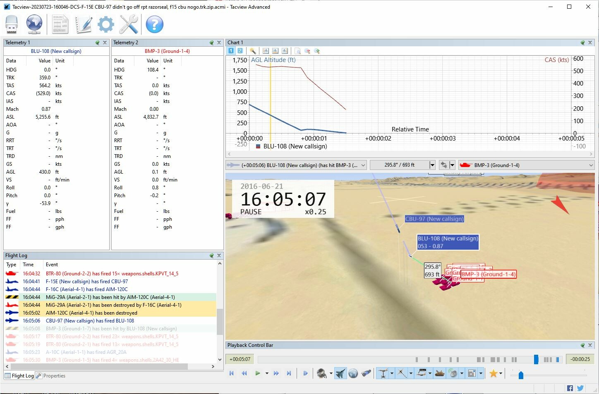Click the Facebook icon in status bar

tap(570, 388)
